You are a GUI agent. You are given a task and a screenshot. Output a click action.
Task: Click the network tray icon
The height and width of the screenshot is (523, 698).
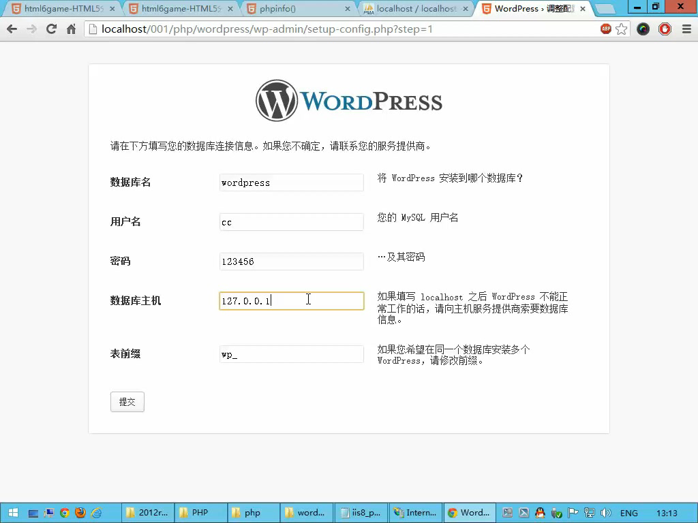pyautogui.click(x=590, y=513)
